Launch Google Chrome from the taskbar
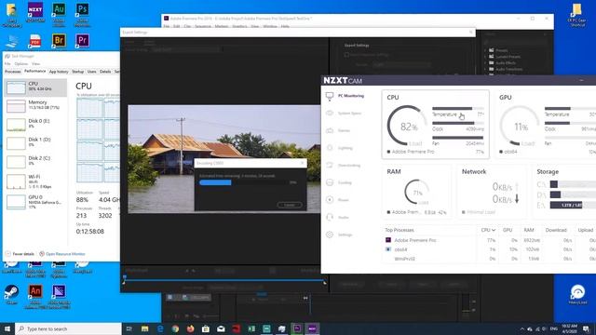Viewport: 596px width, 335px height. coord(175,328)
